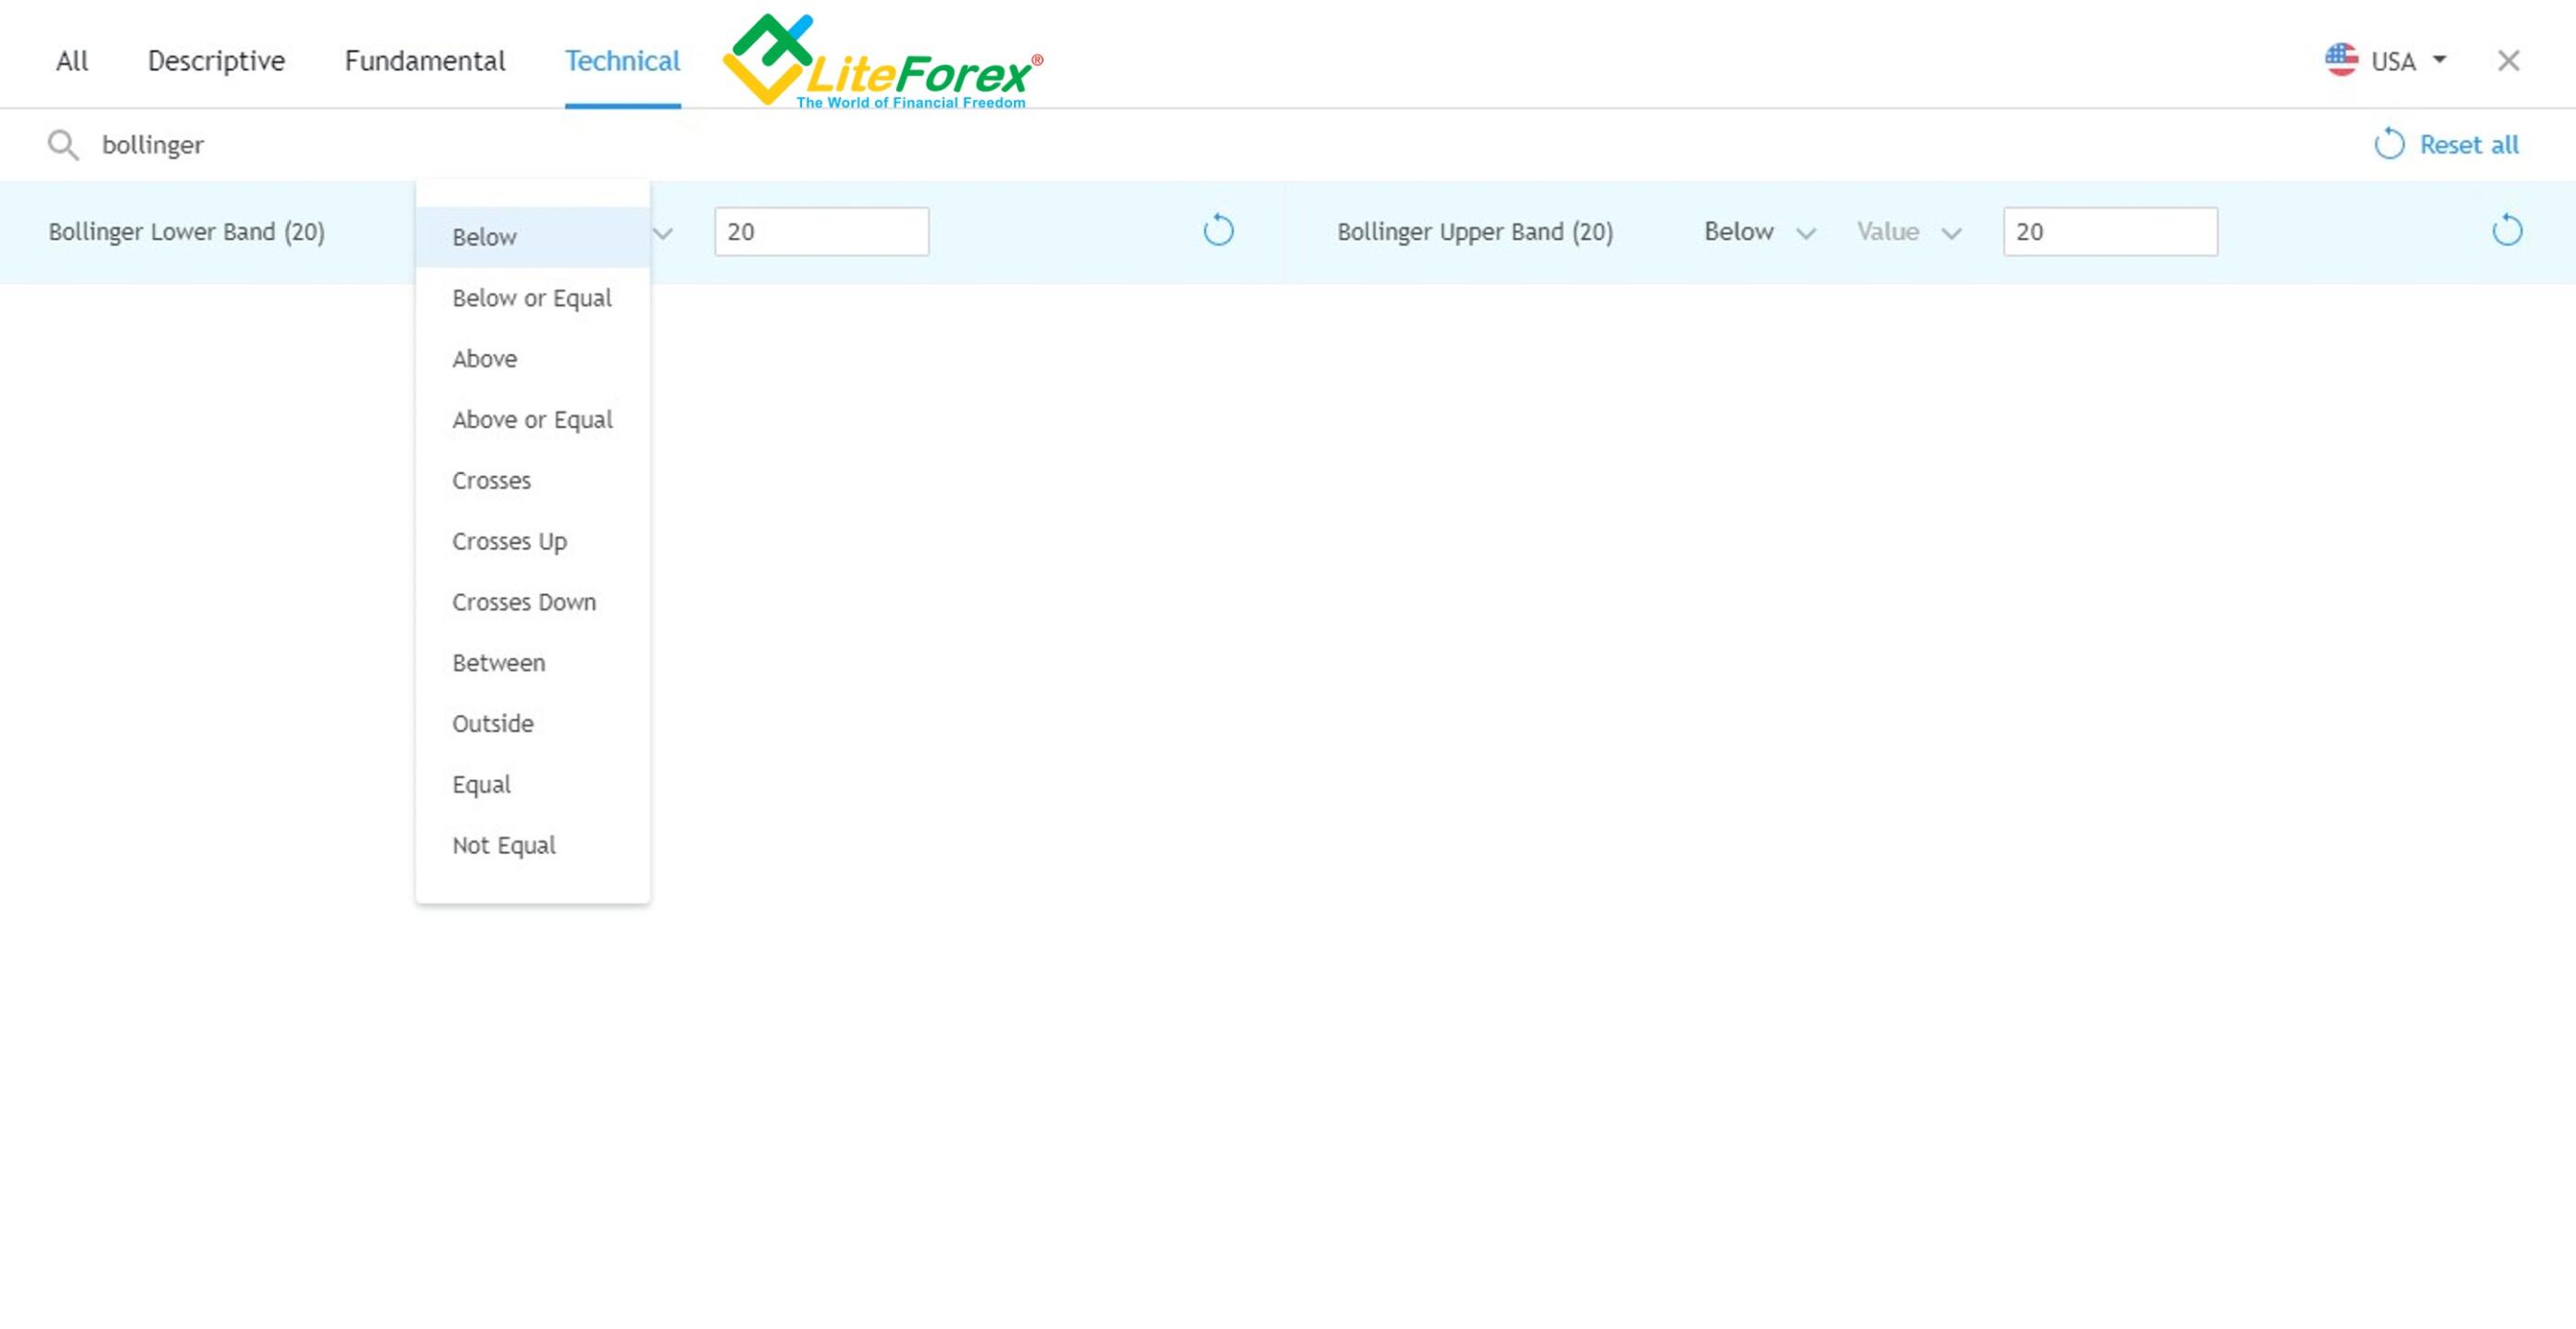Select Above or Equal condition
2576x1329 pixels.
(532, 418)
